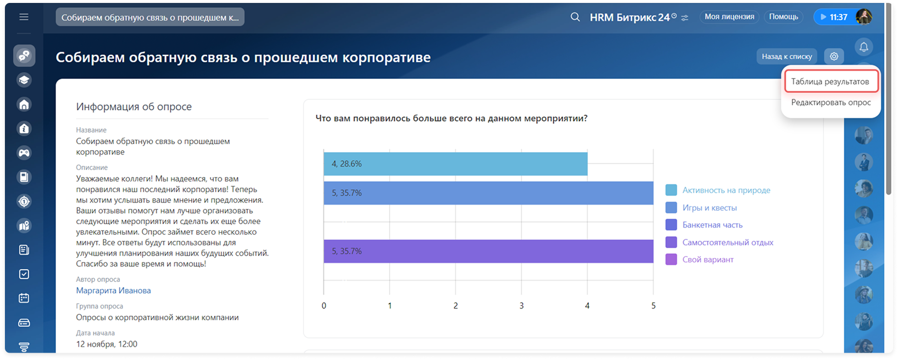This screenshot has width=898, height=360.
Task: Click 'Назад к списку' button
Action: coord(787,56)
